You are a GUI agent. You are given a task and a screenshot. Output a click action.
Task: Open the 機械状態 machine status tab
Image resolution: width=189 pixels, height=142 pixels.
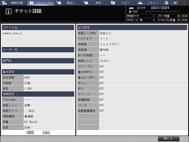[x=14, y=3]
